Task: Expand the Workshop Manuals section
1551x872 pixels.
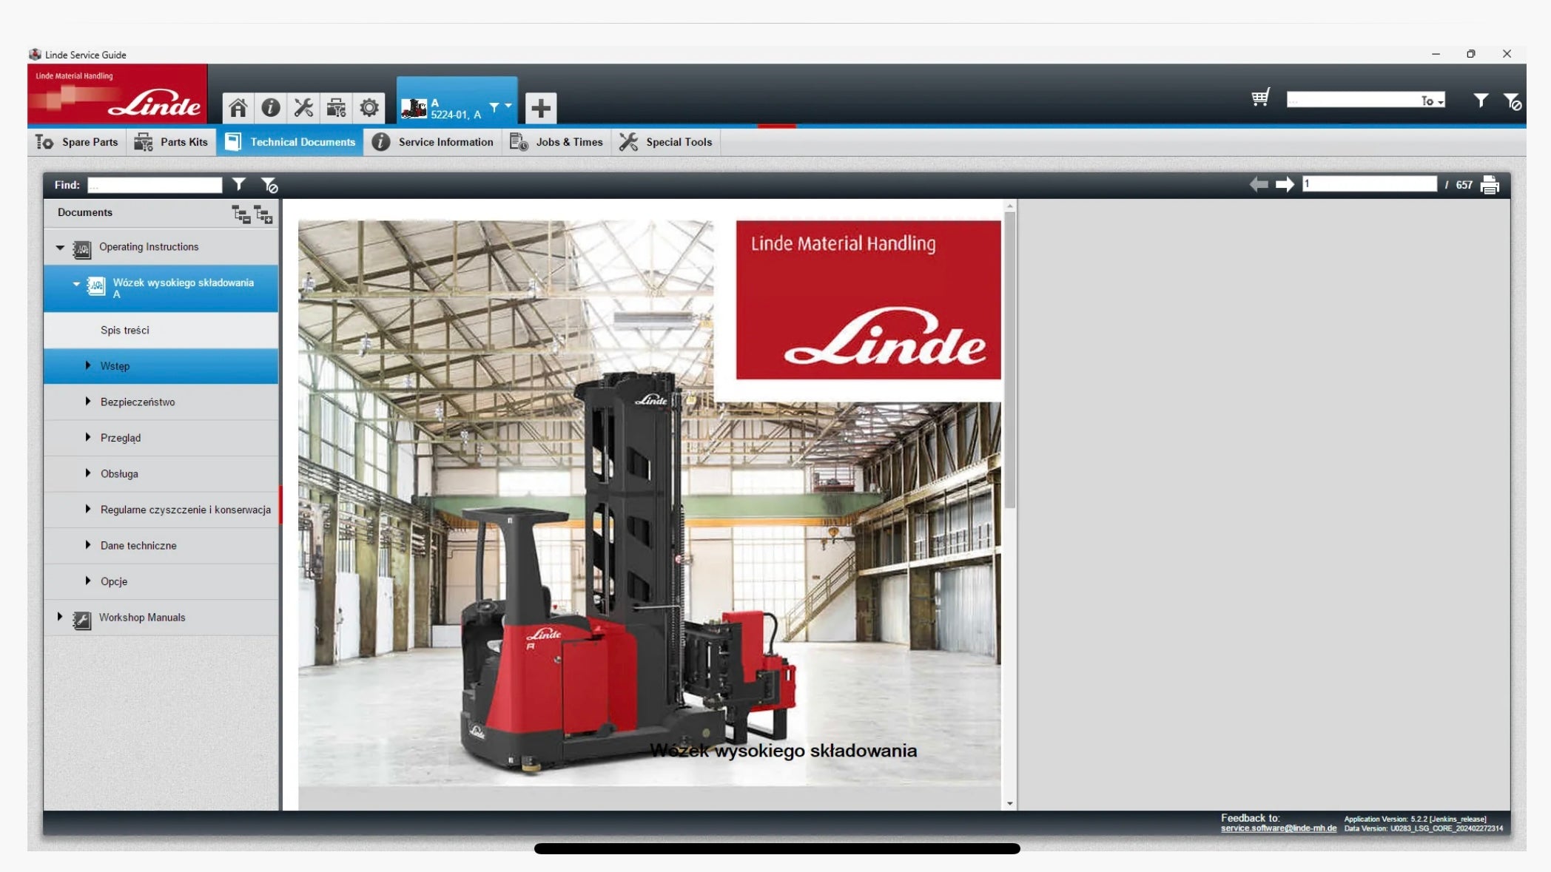Action: [x=60, y=617]
